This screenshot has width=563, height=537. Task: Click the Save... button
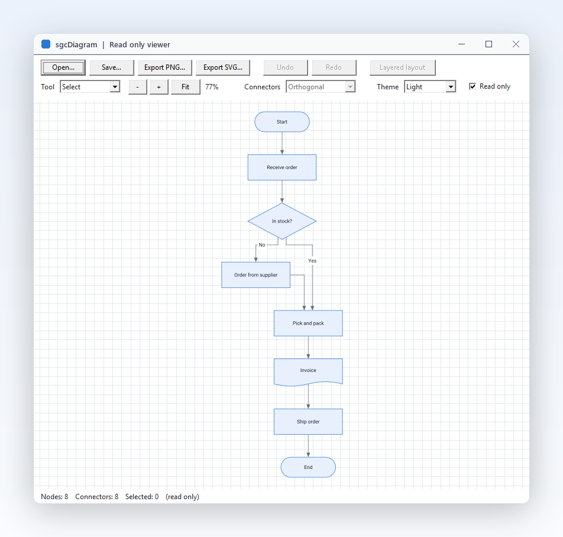coord(111,67)
